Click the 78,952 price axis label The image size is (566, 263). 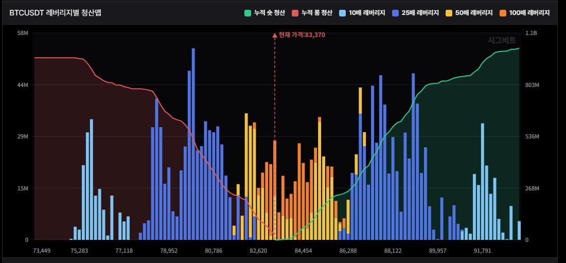point(169,251)
